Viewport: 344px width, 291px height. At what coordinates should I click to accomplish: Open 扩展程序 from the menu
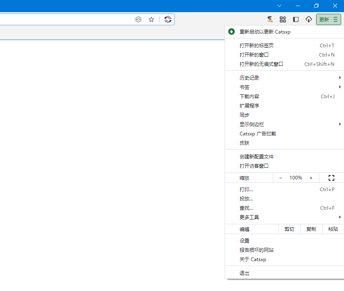(x=285, y=106)
